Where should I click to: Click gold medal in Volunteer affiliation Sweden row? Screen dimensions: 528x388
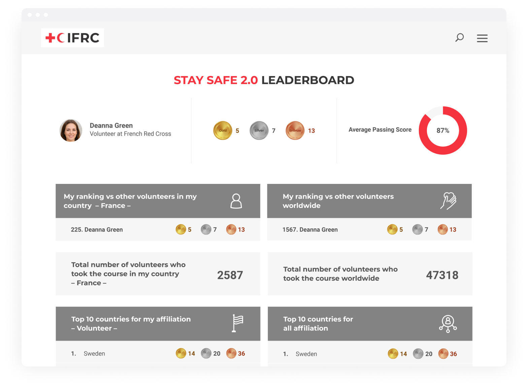(x=181, y=353)
